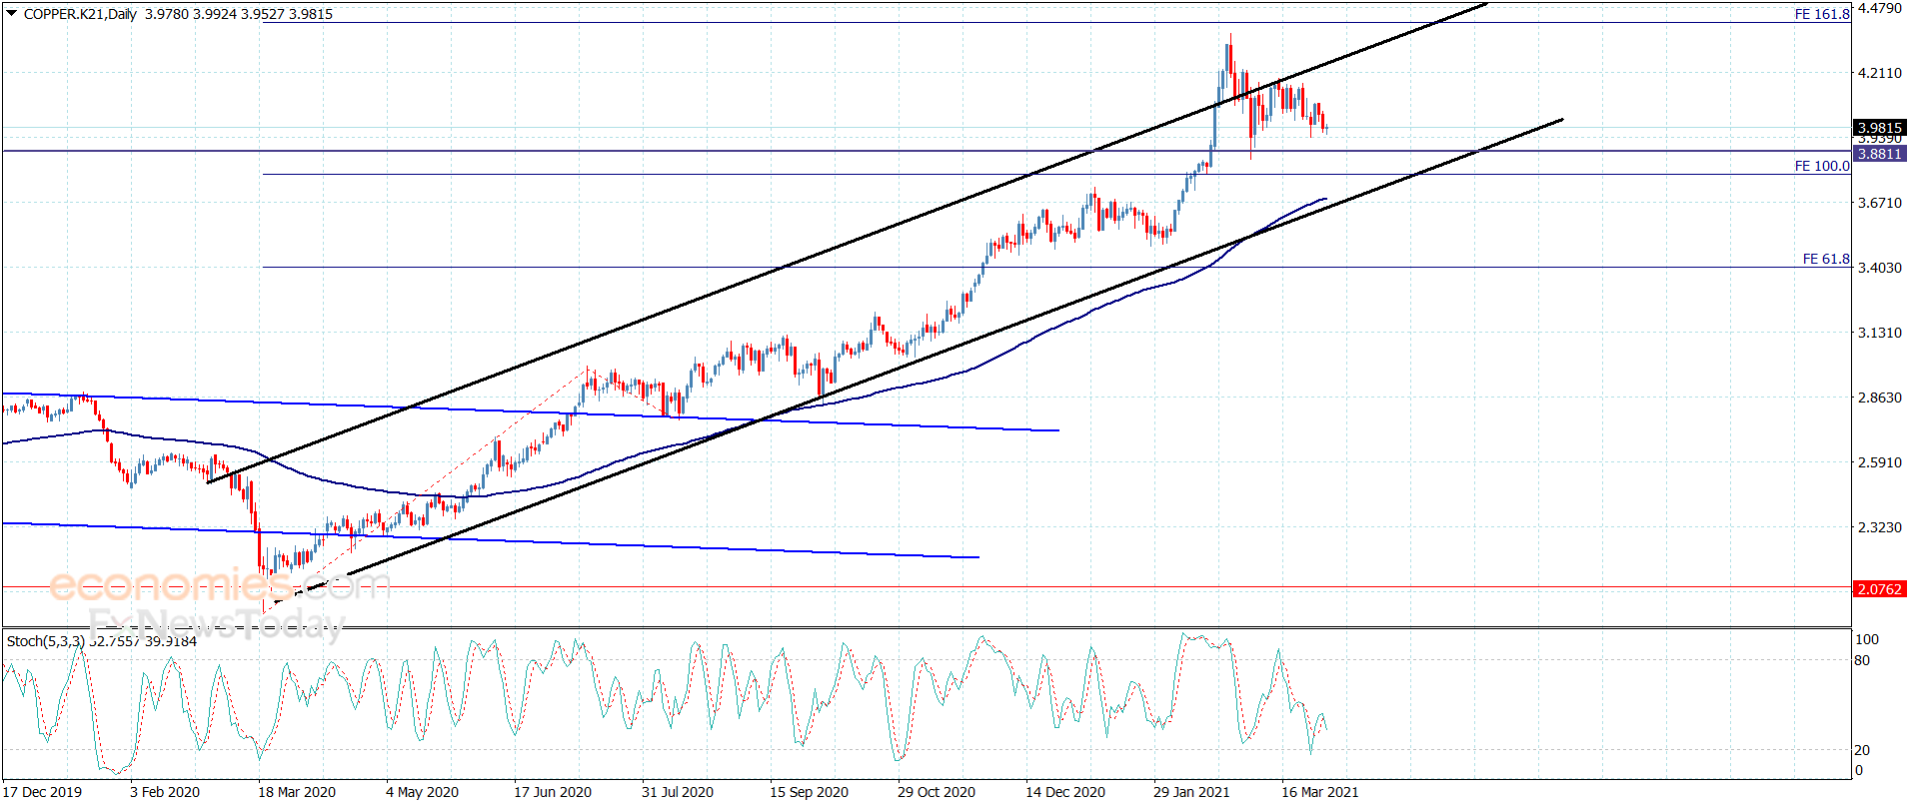Click the 29 Jan 2021 date label
The width and height of the screenshot is (1915, 806).
pos(1191,792)
